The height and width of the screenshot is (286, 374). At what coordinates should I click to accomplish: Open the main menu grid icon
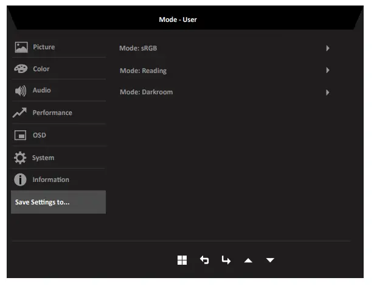click(182, 260)
